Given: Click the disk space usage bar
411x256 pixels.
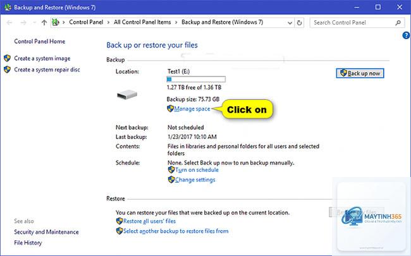Looking at the screenshot, I should click(196, 79).
